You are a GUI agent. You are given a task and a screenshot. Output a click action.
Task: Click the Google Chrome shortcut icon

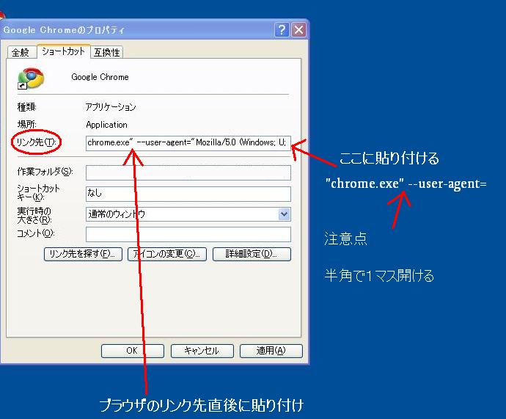31,78
